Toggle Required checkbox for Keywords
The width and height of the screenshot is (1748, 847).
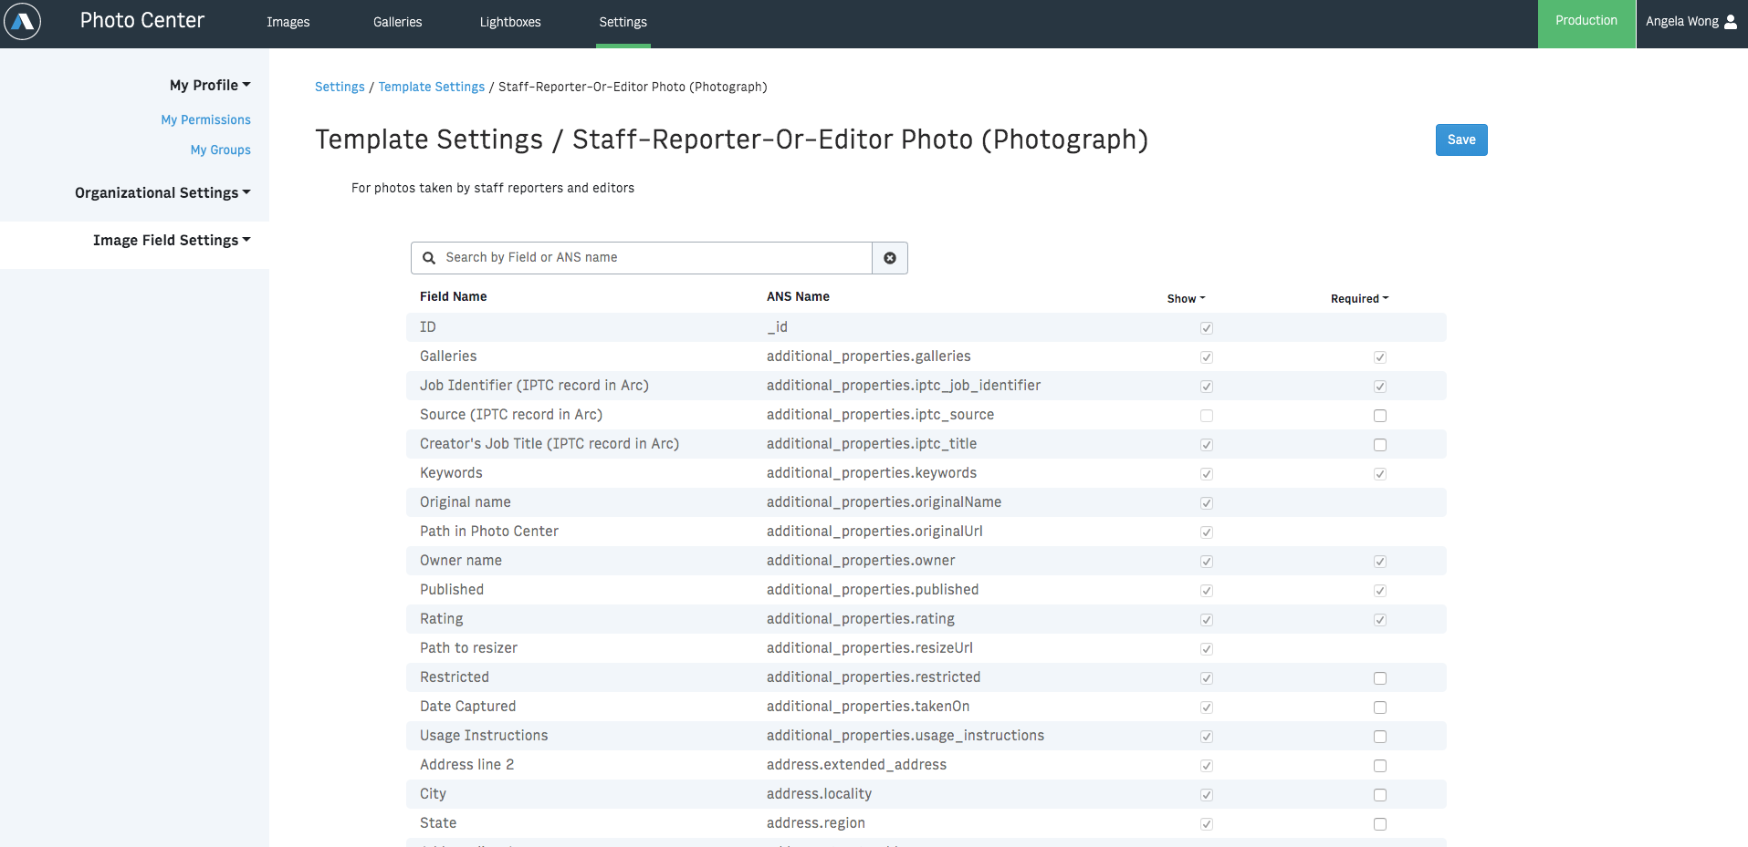(1380, 474)
